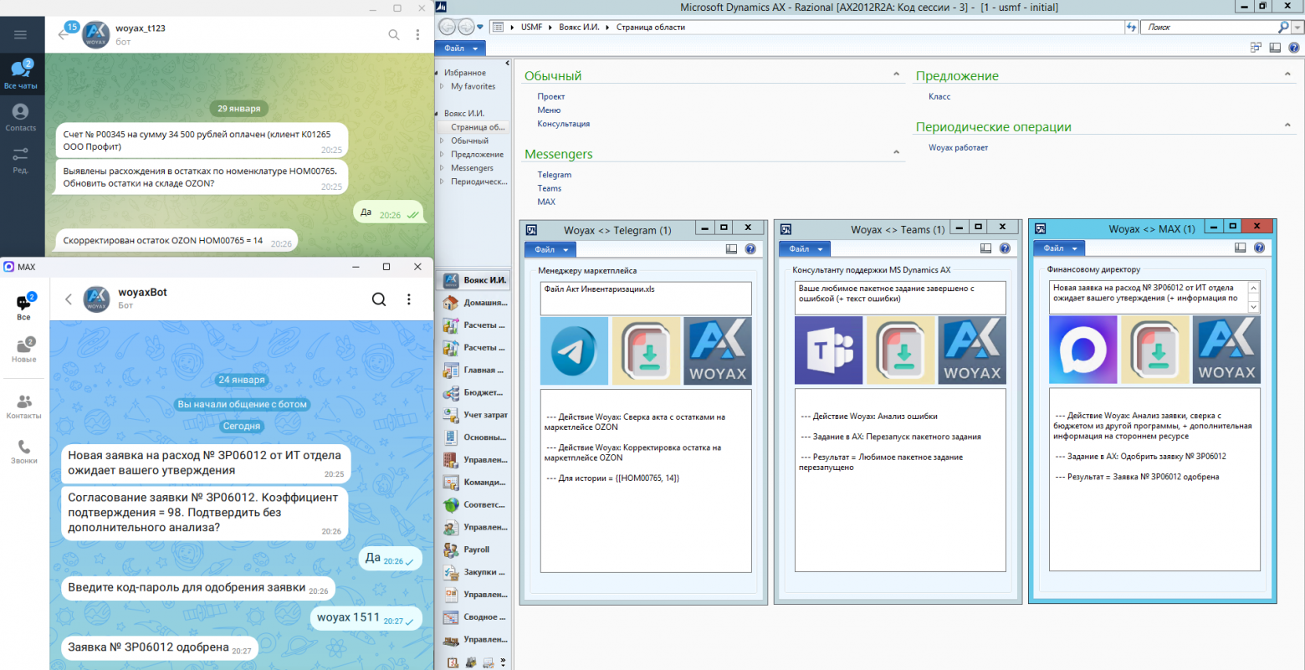Click the magnifier icon in AX search box
The height and width of the screenshot is (670, 1305).
(x=1284, y=27)
